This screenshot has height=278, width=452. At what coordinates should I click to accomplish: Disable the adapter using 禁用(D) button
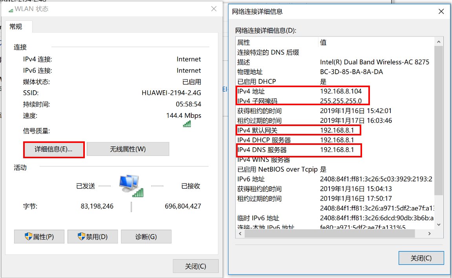pyautogui.click(x=93, y=237)
